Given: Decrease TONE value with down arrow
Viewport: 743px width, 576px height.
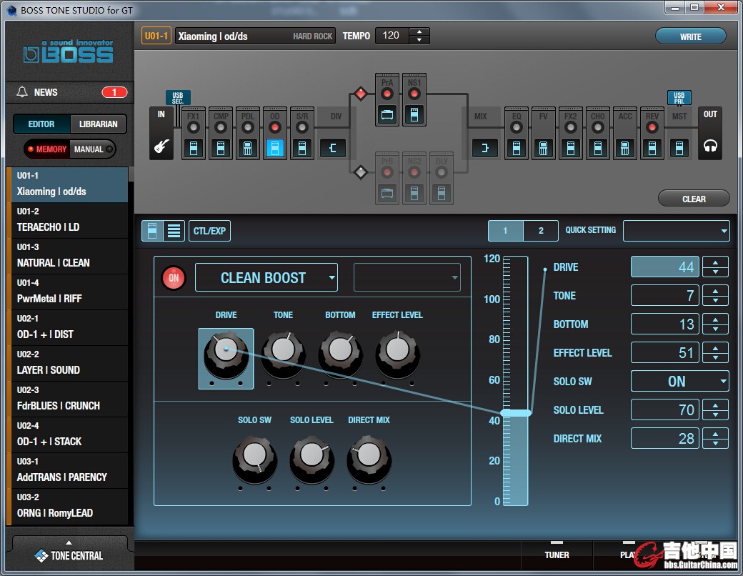Looking at the screenshot, I should [716, 301].
